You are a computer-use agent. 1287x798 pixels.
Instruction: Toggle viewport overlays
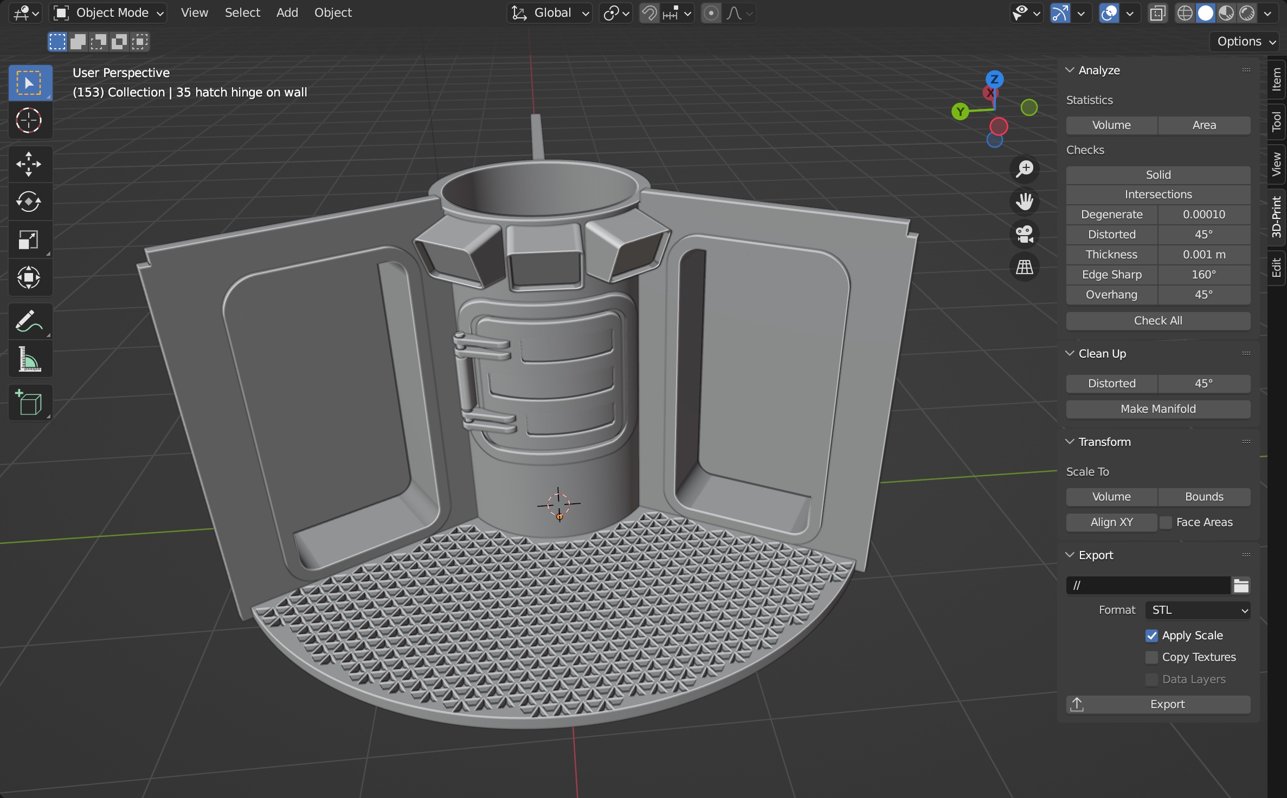click(x=1109, y=13)
